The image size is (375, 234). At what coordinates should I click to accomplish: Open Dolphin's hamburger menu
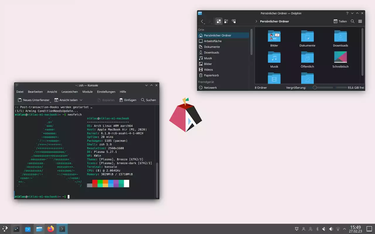click(x=360, y=21)
